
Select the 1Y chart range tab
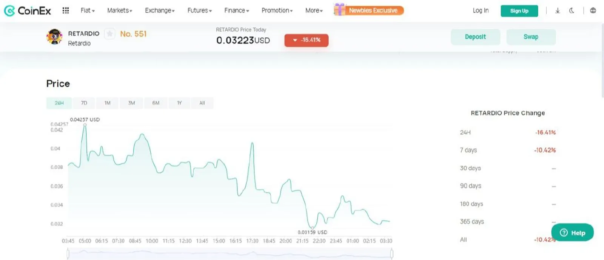(x=179, y=103)
